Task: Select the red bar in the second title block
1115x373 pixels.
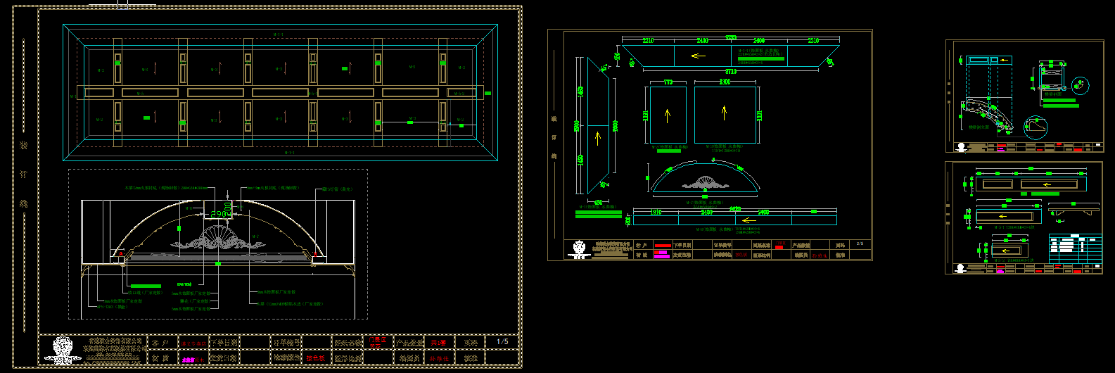Action: pos(662,246)
